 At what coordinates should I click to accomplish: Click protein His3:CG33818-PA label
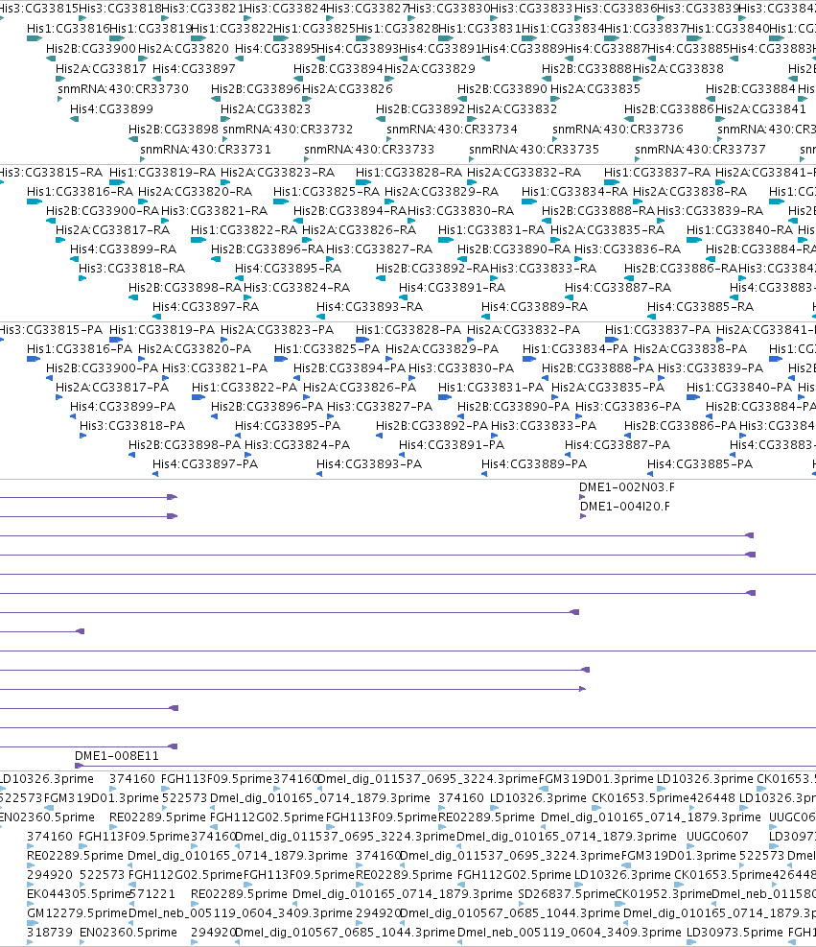[x=132, y=426]
